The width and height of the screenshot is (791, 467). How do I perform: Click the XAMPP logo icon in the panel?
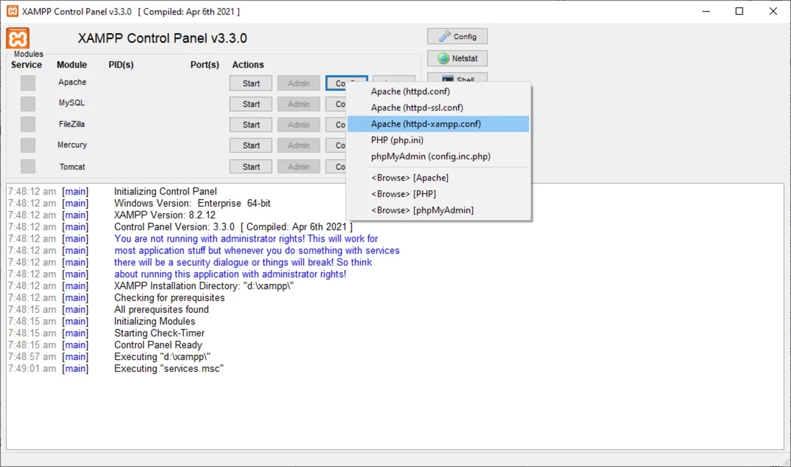(x=18, y=39)
